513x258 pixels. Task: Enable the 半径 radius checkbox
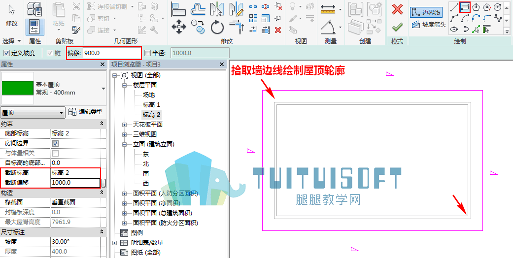(147, 53)
